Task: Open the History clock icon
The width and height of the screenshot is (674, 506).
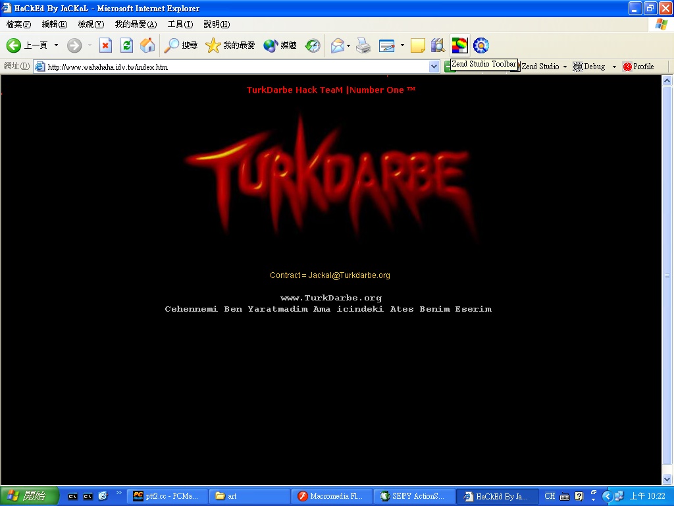Action: (313, 45)
